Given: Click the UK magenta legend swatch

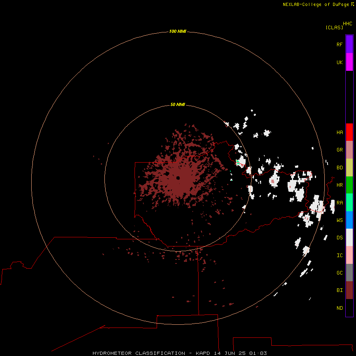Looking at the screenshot, I should point(349,62).
